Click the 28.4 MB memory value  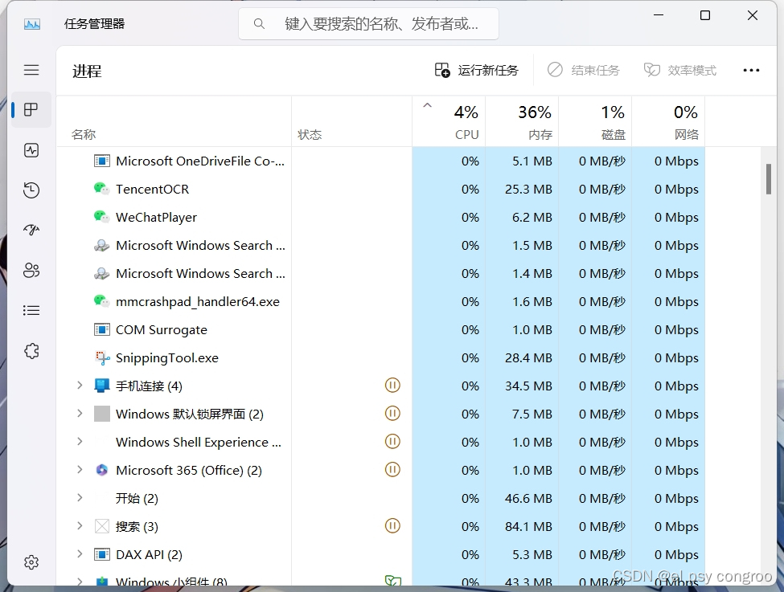pyautogui.click(x=528, y=358)
